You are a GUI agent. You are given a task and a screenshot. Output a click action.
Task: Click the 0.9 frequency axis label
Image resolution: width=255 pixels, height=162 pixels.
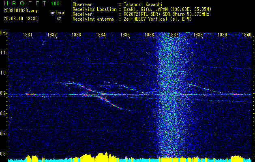(3, 93)
